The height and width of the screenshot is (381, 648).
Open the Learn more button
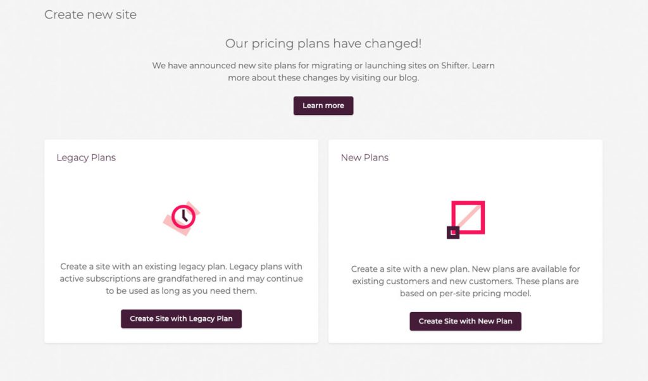pyautogui.click(x=323, y=106)
